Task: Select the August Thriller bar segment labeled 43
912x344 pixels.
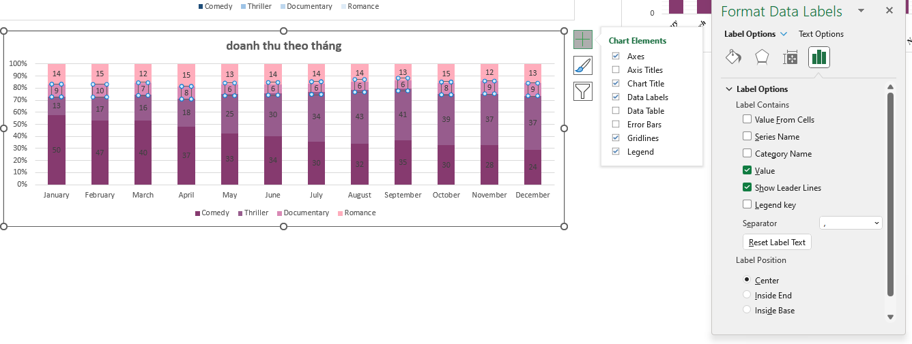Action: tap(360, 117)
